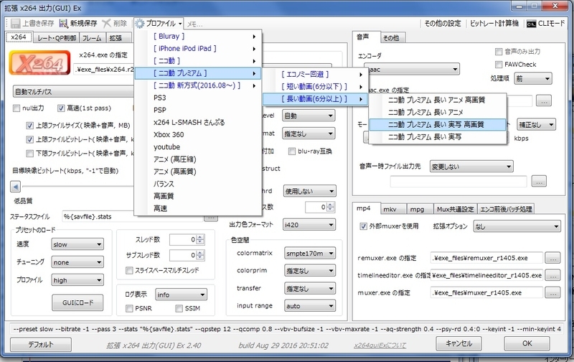Image resolution: width=574 pixels, height=362 pixels.
Task: Click the キャンセル button
Action: click(x=458, y=343)
